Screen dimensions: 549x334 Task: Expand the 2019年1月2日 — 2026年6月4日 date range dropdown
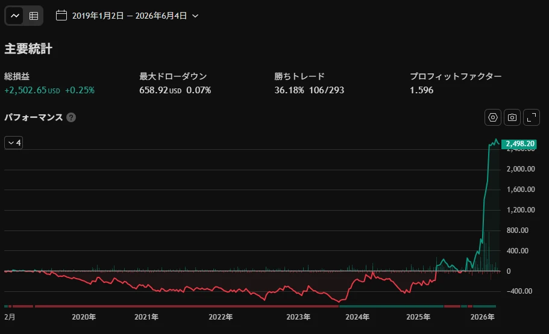tap(136, 16)
